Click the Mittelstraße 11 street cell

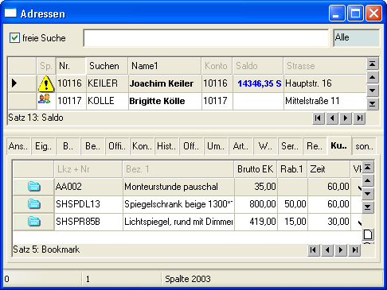click(x=325, y=101)
